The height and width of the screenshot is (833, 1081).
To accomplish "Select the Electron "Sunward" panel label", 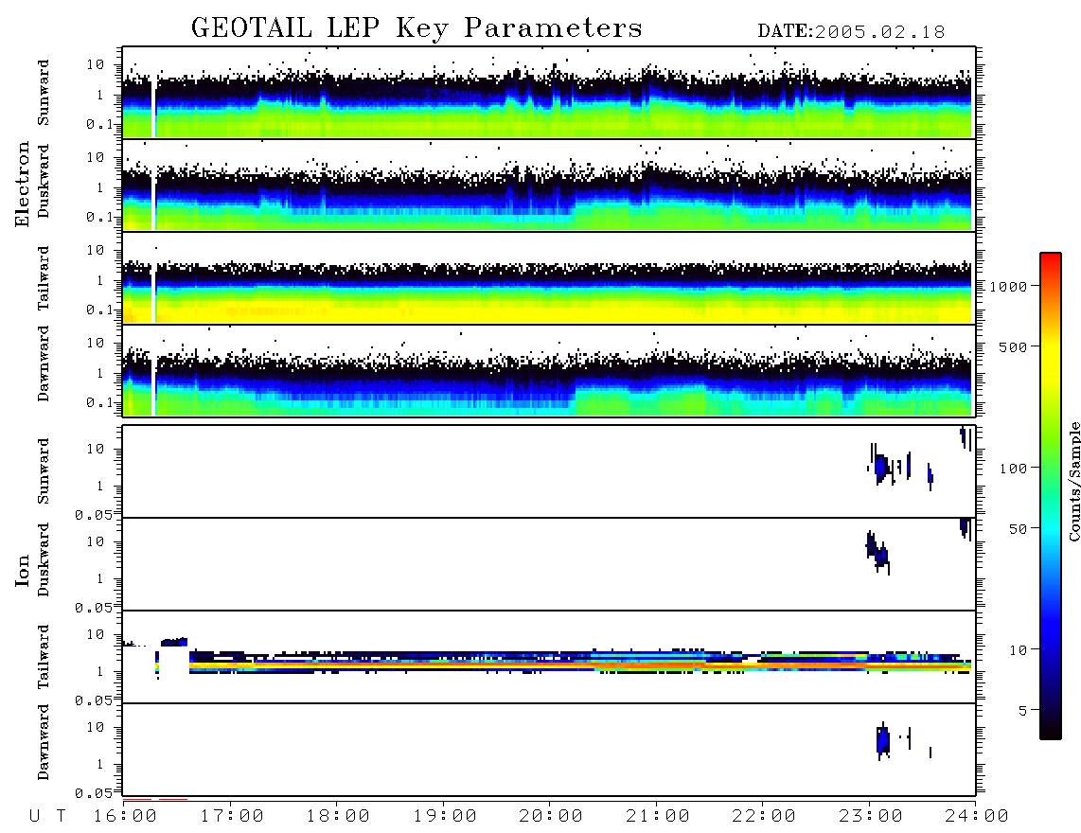I will click(44, 93).
